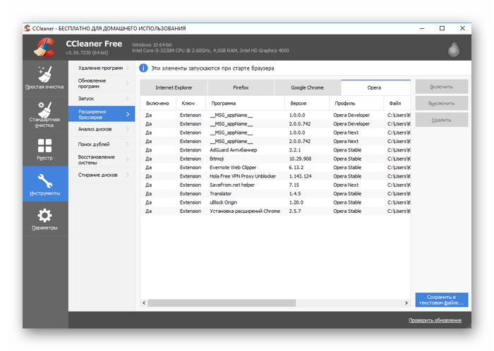Open Анализ дисков menu item
The height and width of the screenshot is (351, 494).
(102, 129)
